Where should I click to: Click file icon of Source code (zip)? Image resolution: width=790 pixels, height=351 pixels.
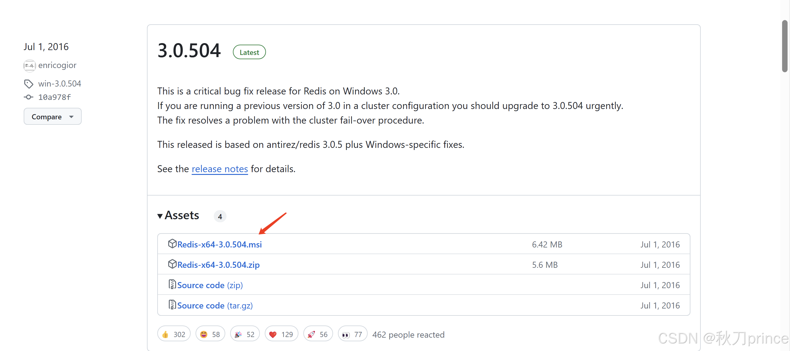coord(172,285)
